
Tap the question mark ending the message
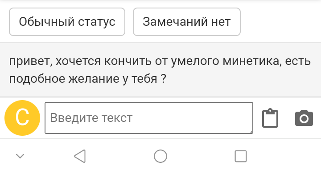pos(163,78)
